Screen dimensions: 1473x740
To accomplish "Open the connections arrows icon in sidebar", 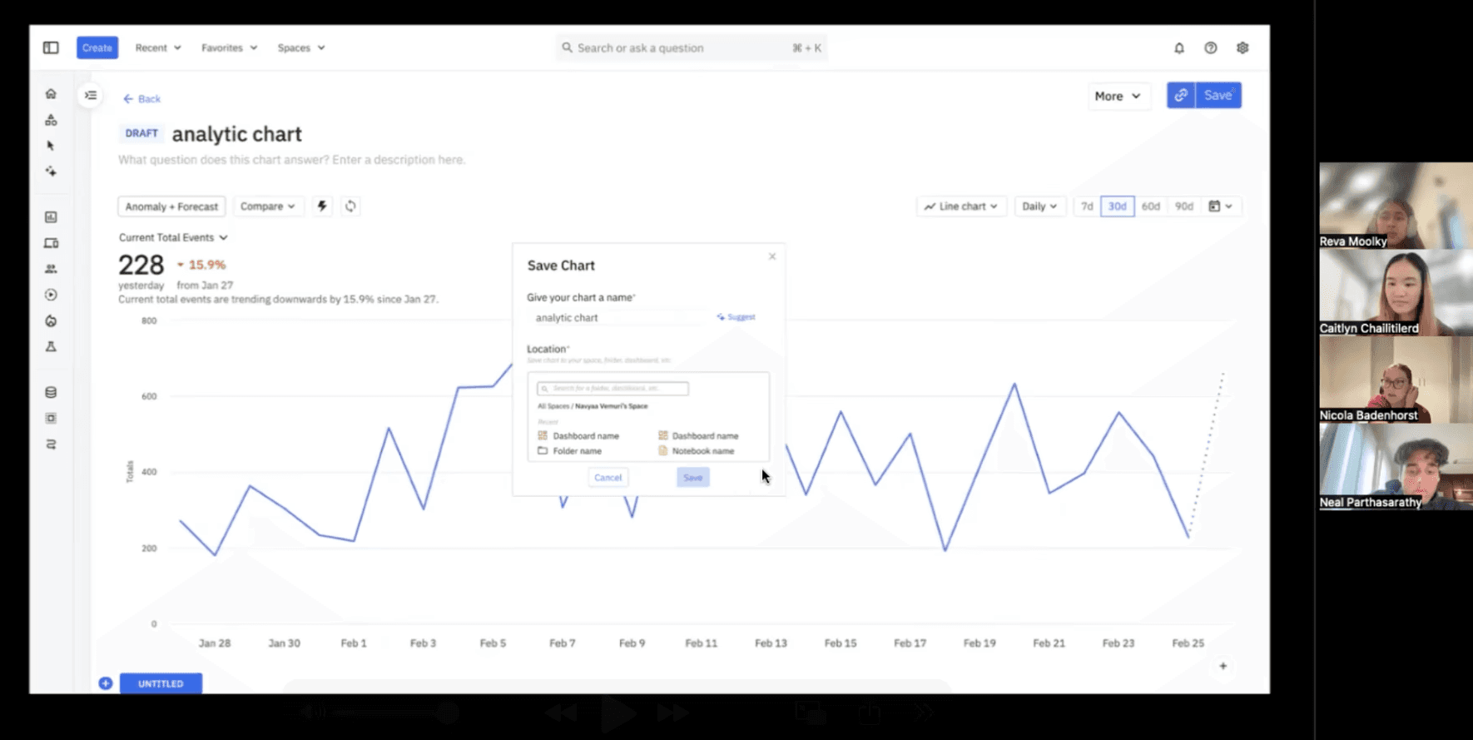I will pyautogui.click(x=51, y=444).
